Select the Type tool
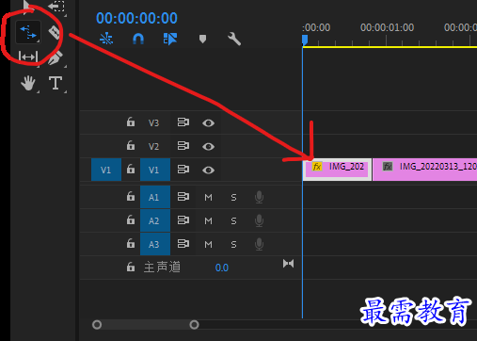 click(56, 83)
